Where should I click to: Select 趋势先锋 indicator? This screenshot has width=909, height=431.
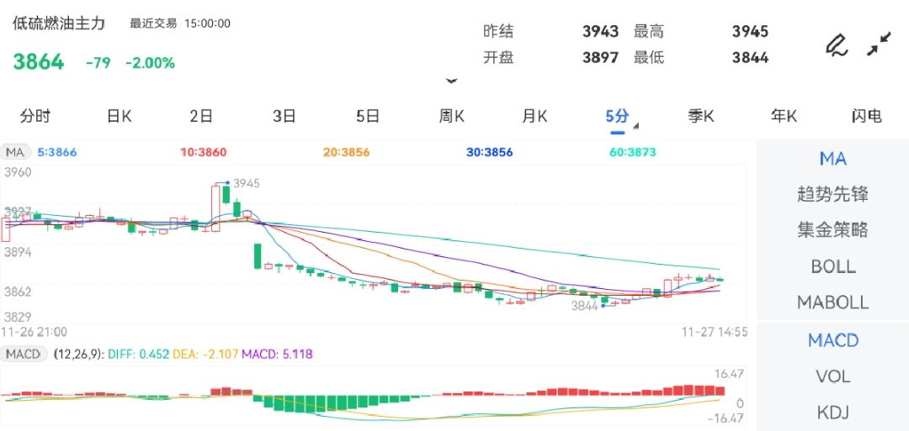point(833,194)
